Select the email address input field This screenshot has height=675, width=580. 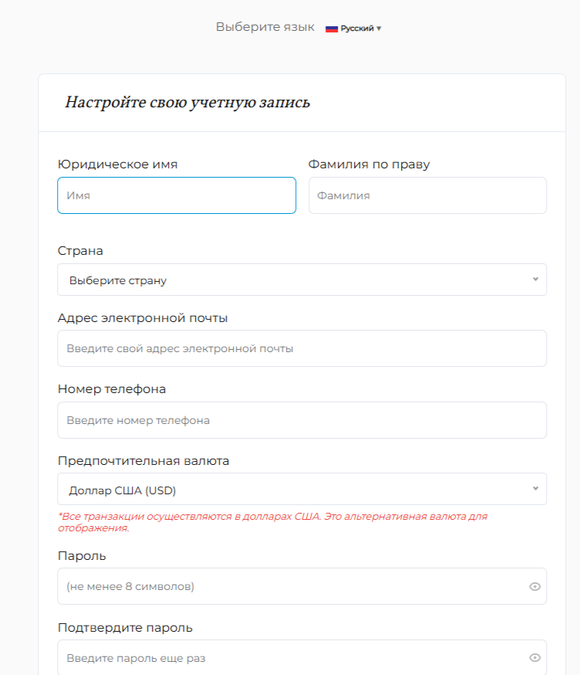(301, 348)
